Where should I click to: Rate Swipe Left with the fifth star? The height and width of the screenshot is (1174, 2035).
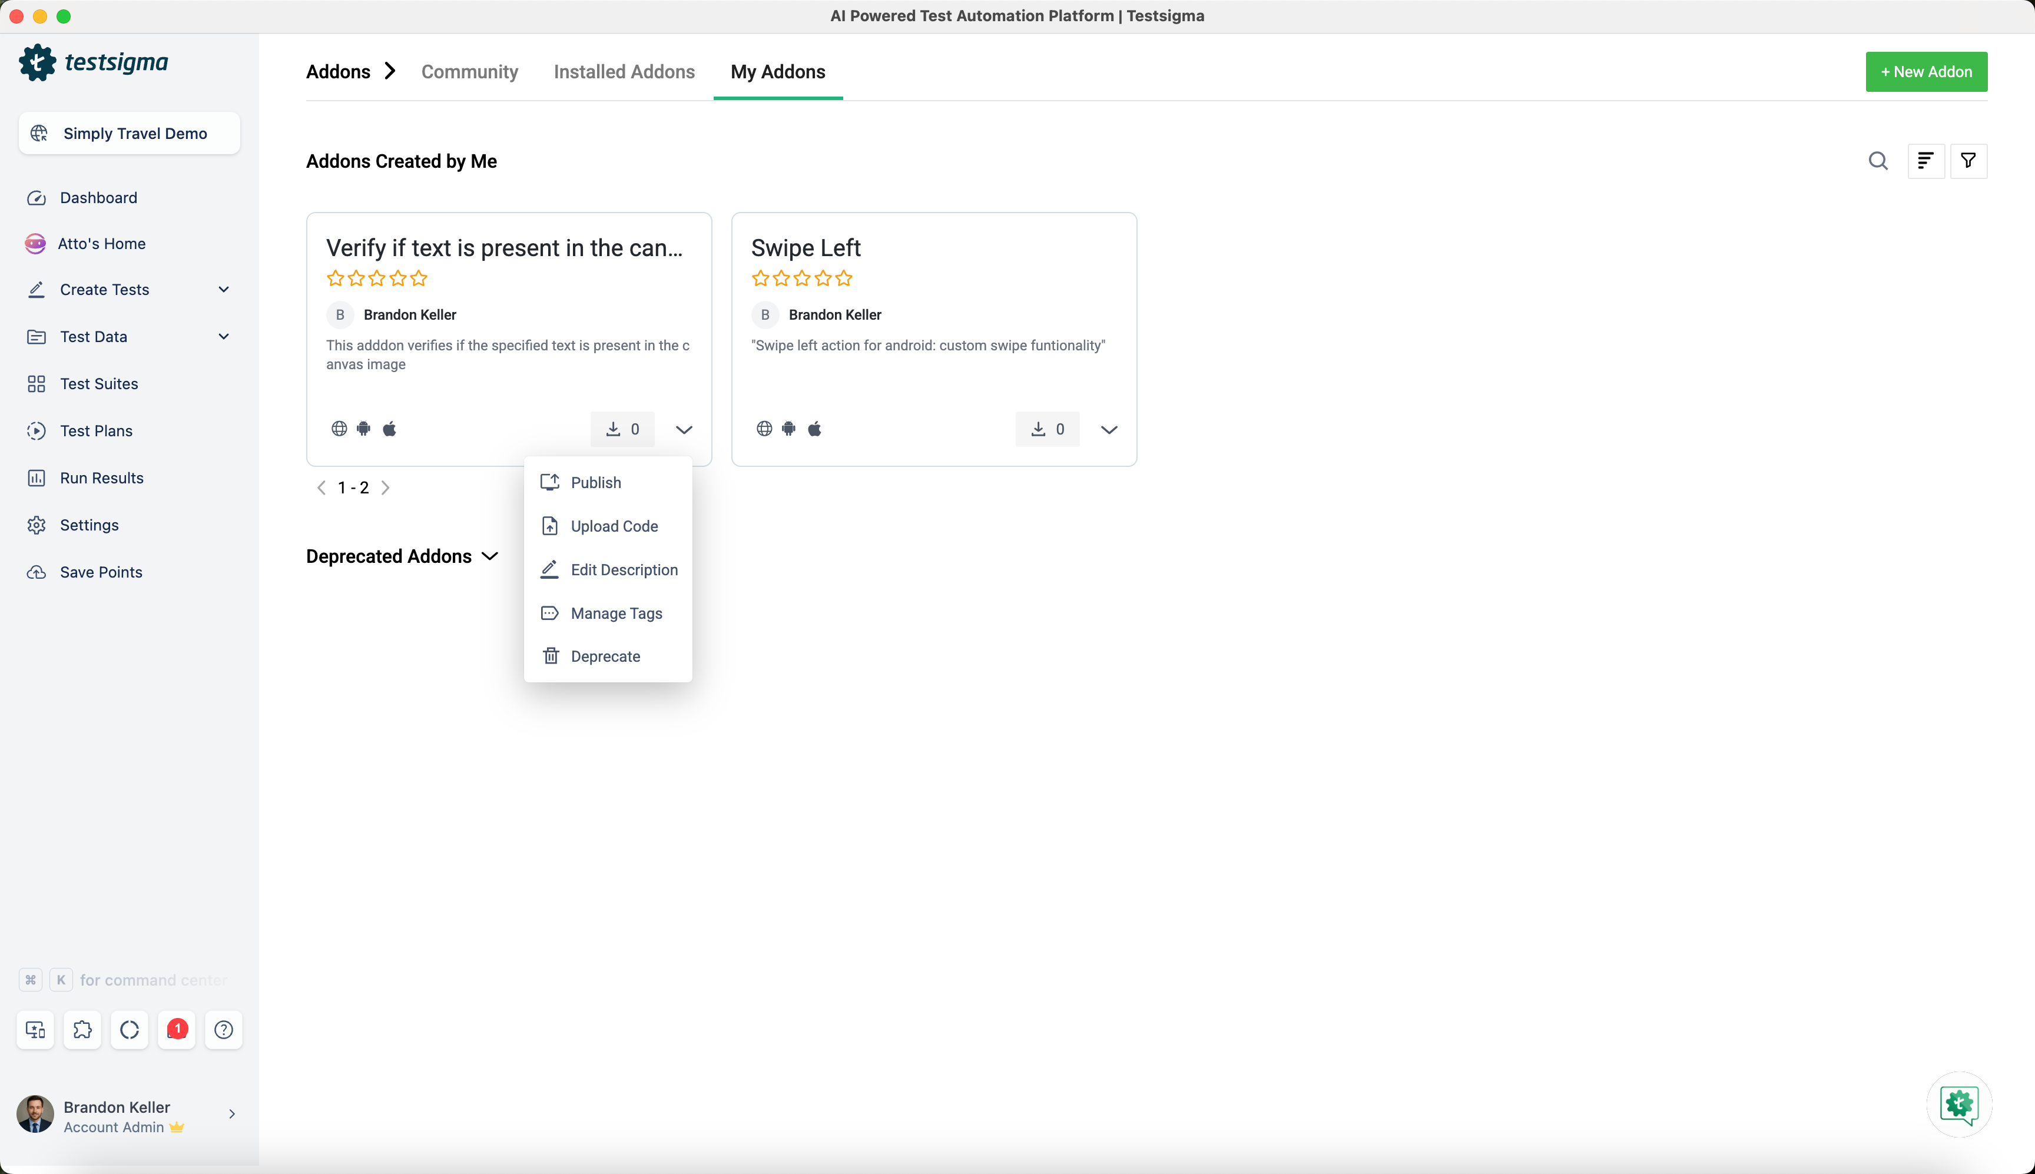[x=843, y=279]
